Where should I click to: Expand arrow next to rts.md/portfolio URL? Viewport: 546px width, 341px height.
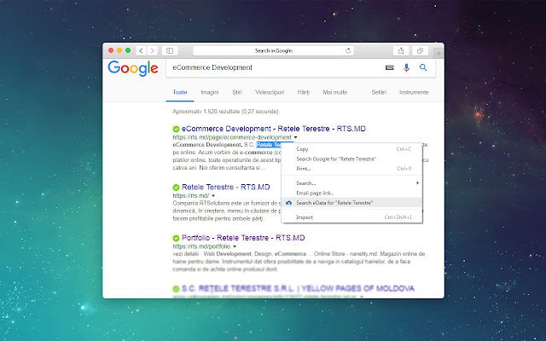(x=235, y=246)
